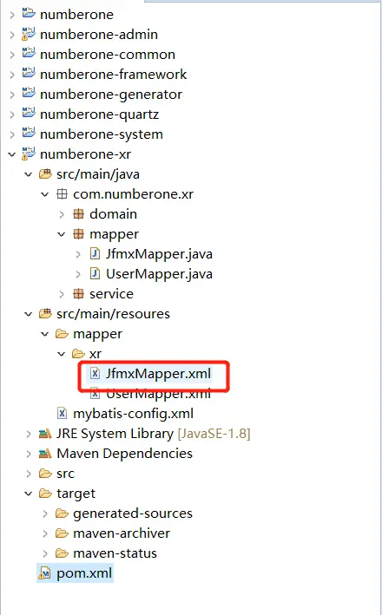Expand the maven-archiver folder arrow
Viewport: 382px width, 615px height.
pyautogui.click(x=45, y=533)
